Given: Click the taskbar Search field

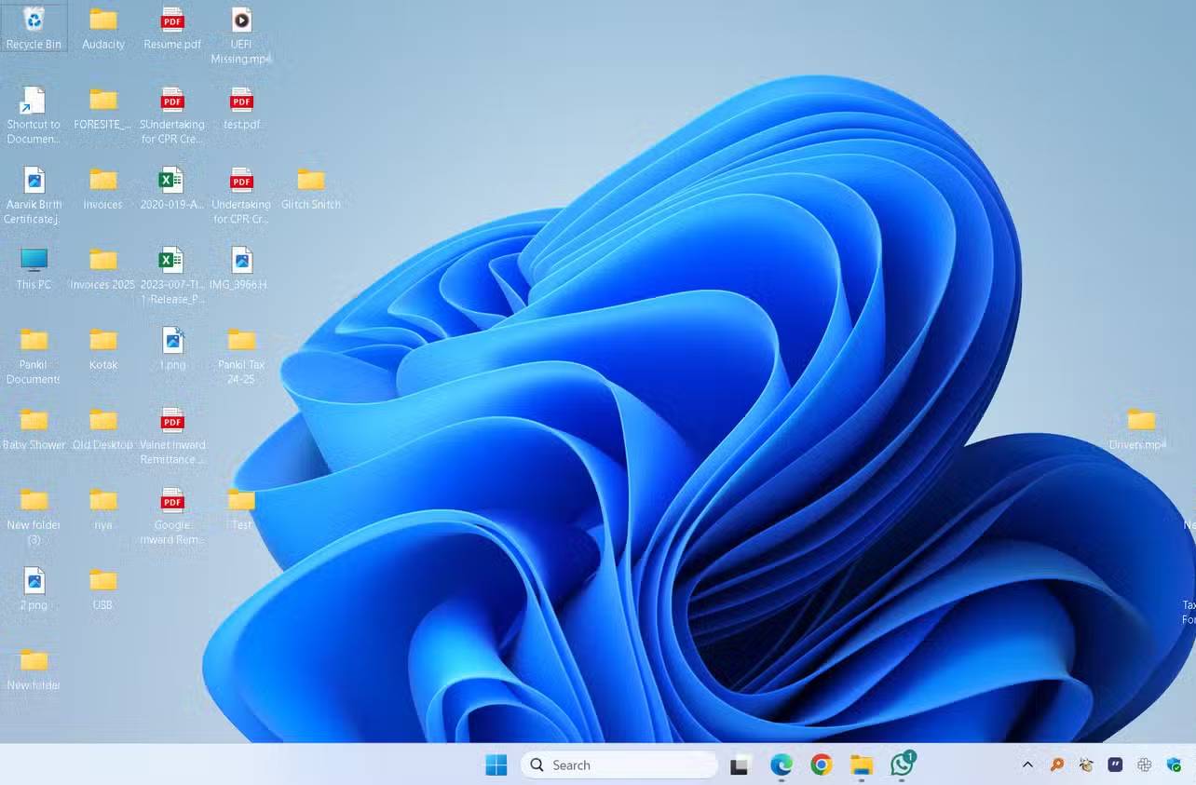Looking at the screenshot, I should point(618,765).
